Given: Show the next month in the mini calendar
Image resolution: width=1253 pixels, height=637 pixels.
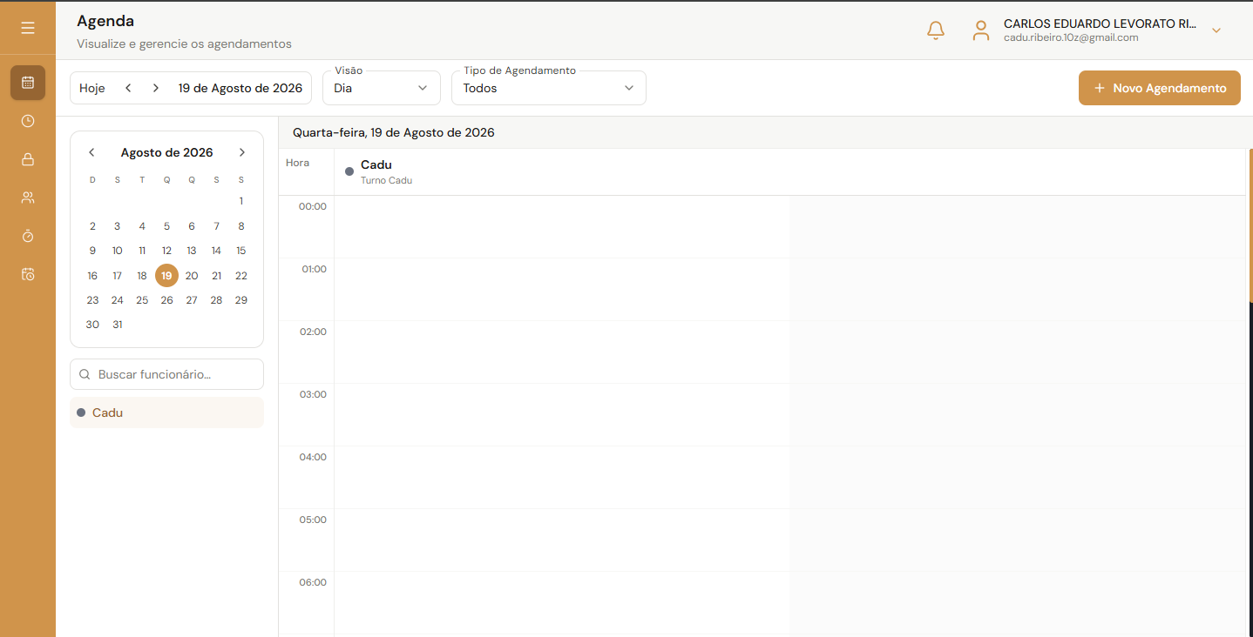Looking at the screenshot, I should tap(242, 152).
